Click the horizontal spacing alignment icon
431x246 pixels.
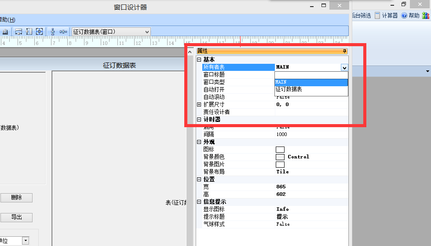63,32
